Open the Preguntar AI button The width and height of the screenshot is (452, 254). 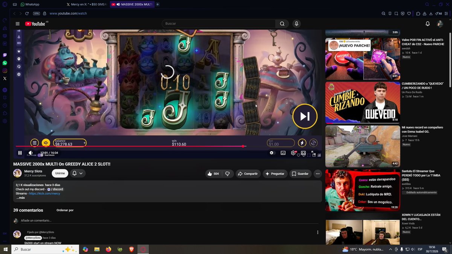(x=275, y=173)
